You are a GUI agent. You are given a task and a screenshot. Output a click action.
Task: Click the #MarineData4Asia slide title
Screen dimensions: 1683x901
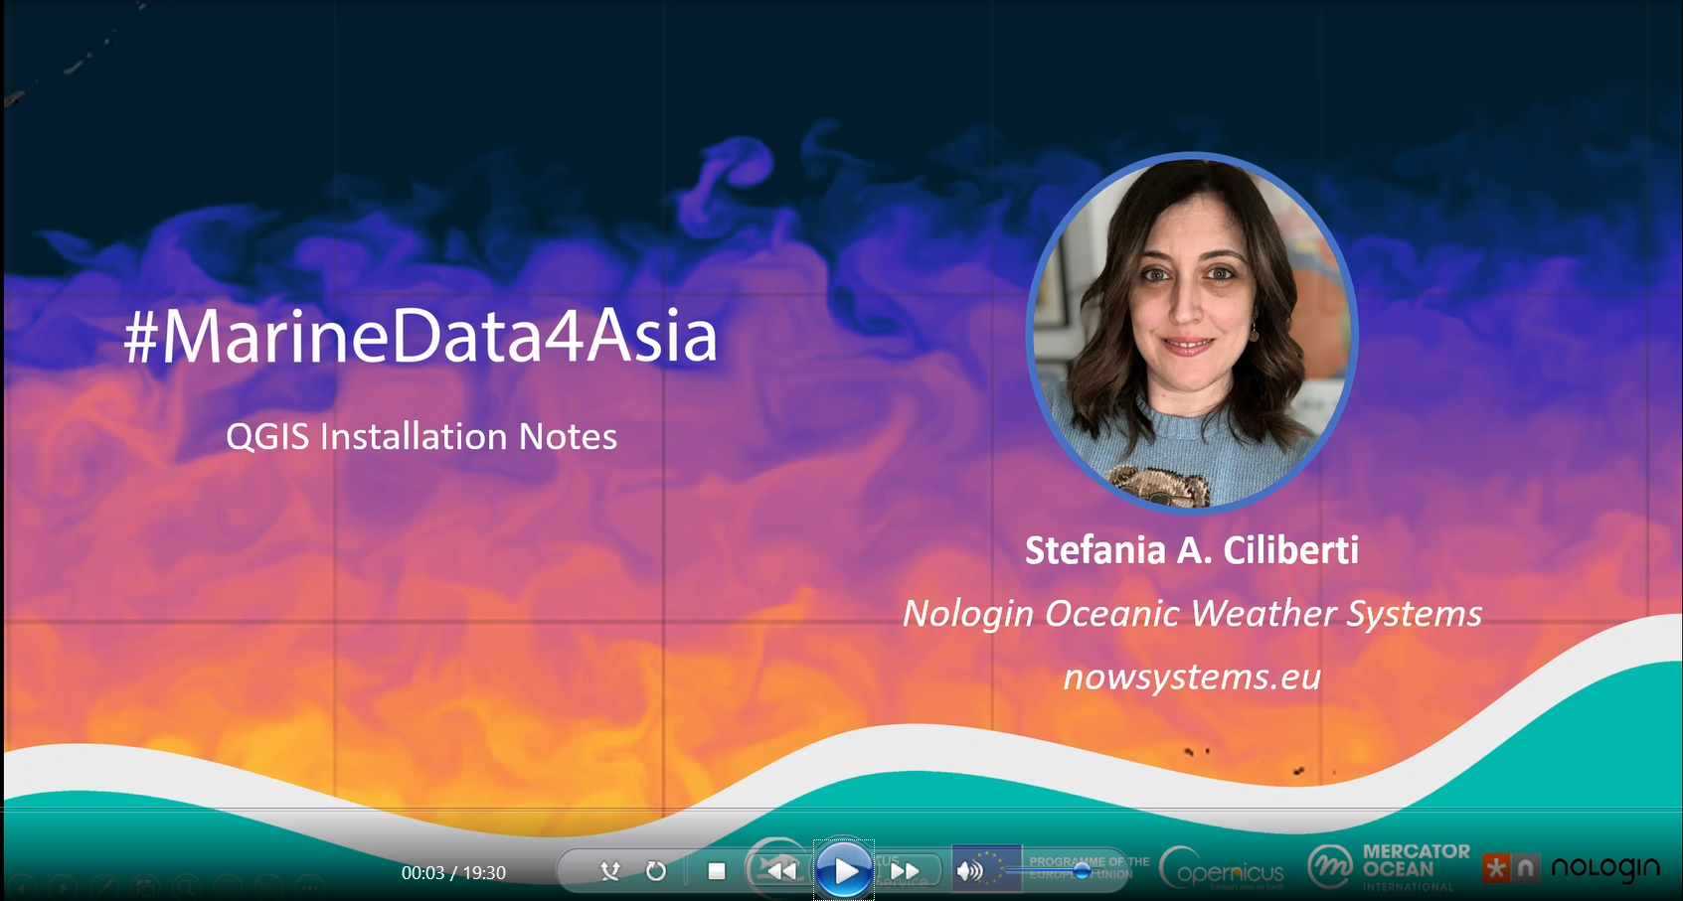(421, 336)
